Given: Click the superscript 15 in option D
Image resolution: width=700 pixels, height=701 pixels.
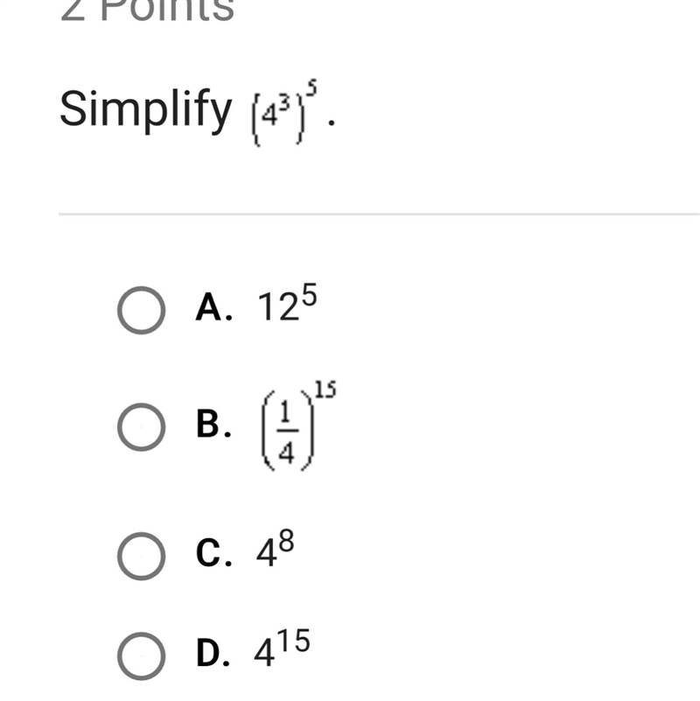Looking at the screenshot, I should [x=296, y=641].
